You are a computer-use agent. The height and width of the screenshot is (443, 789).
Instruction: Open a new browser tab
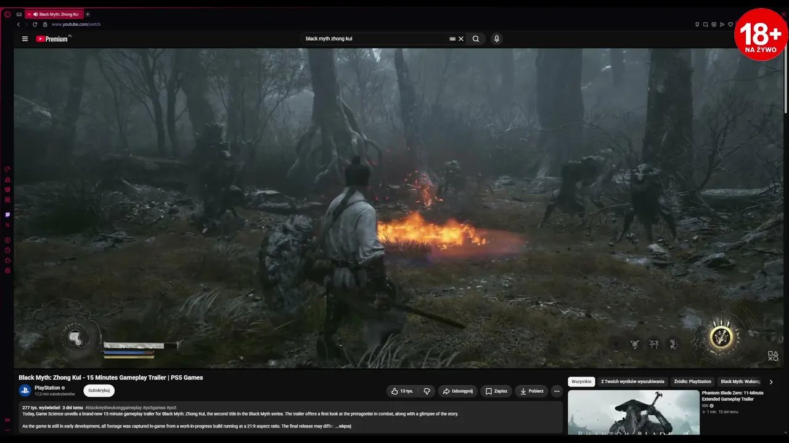pyautogui.click(x=88, y=14)
